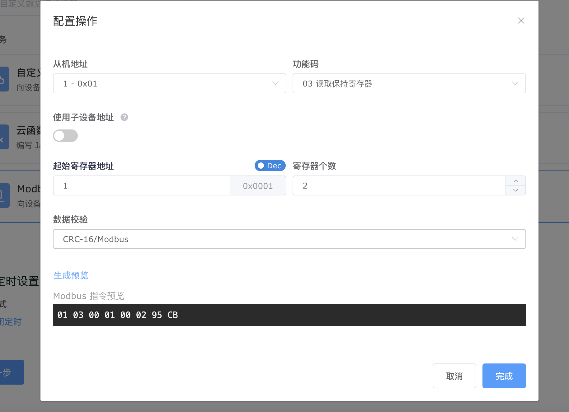Viewport: 569px width, 412px height.
Task: Click the 0x0001 hex address display
Action: [x=258, y=185]
